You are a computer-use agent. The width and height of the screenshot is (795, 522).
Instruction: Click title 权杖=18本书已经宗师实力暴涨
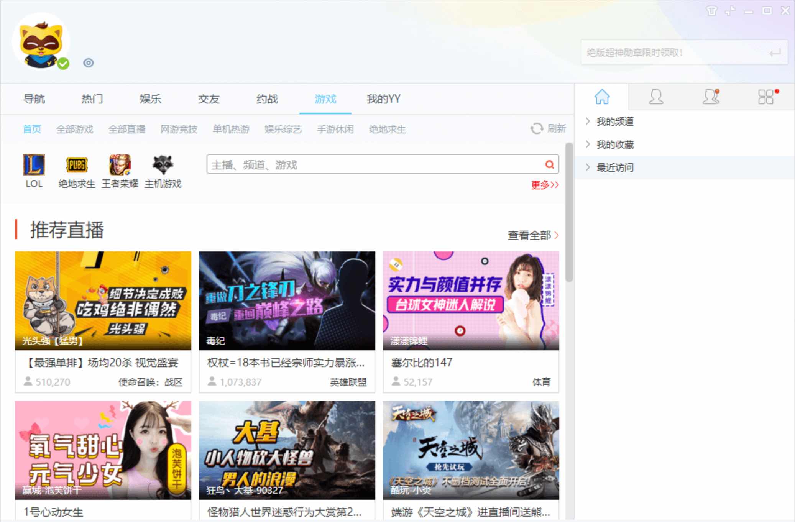[286, 363]
